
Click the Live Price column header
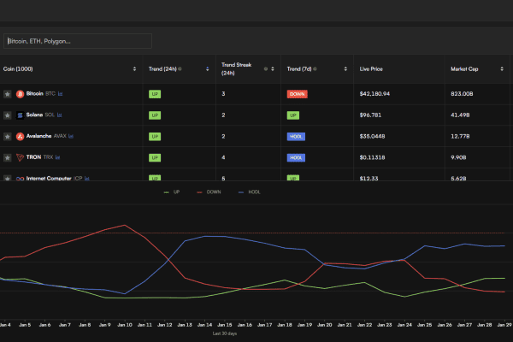tap(371, 69)
